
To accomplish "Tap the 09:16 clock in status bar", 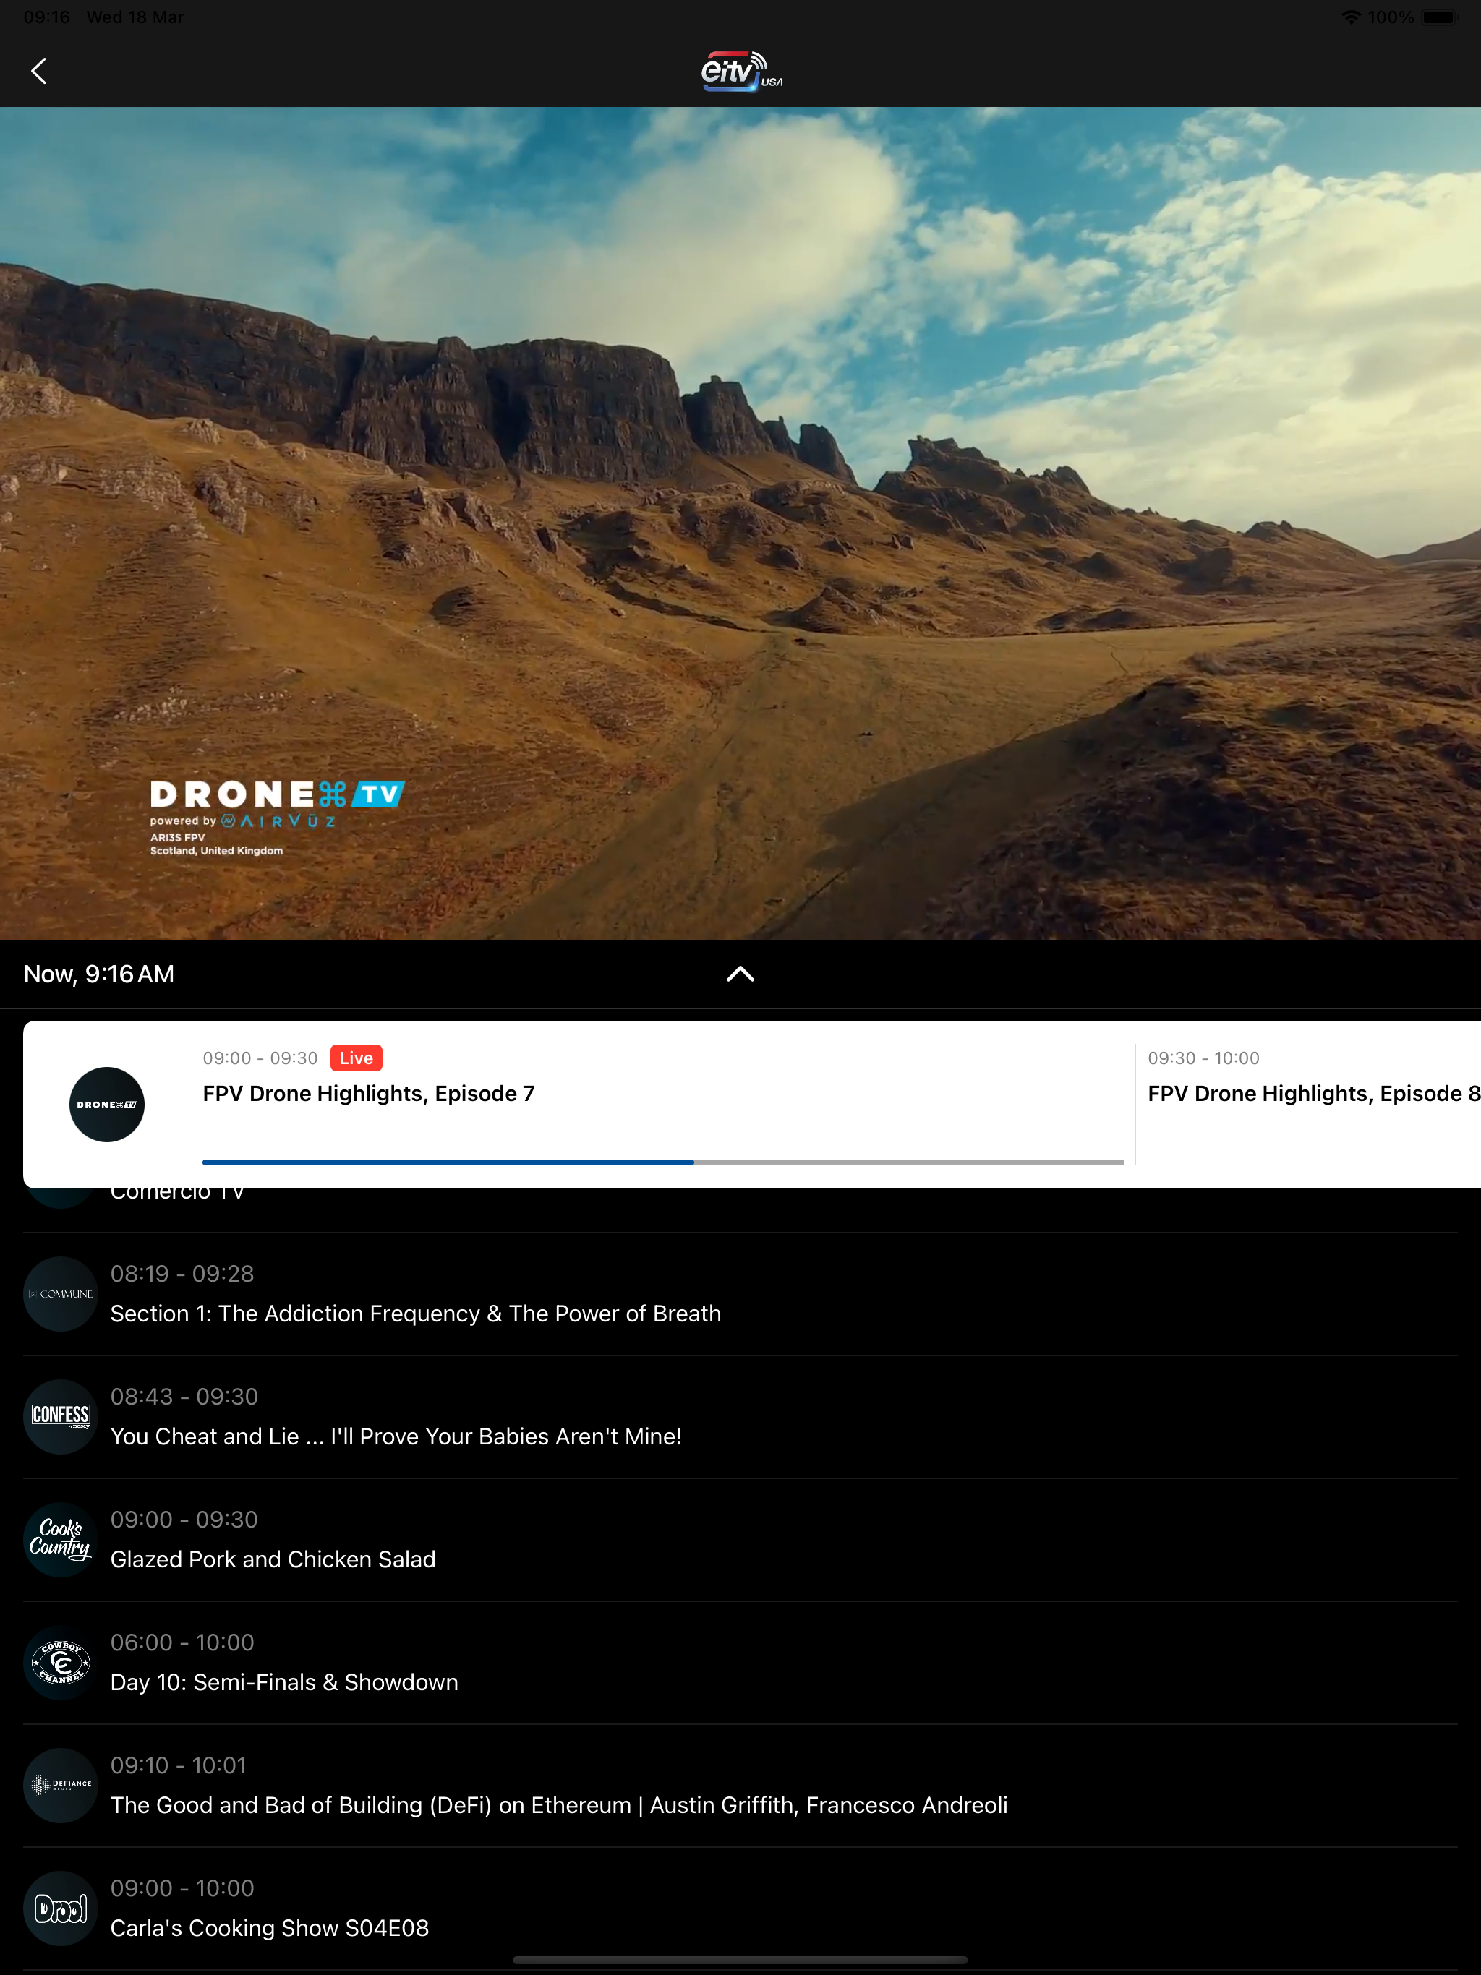I will (46, 17).
